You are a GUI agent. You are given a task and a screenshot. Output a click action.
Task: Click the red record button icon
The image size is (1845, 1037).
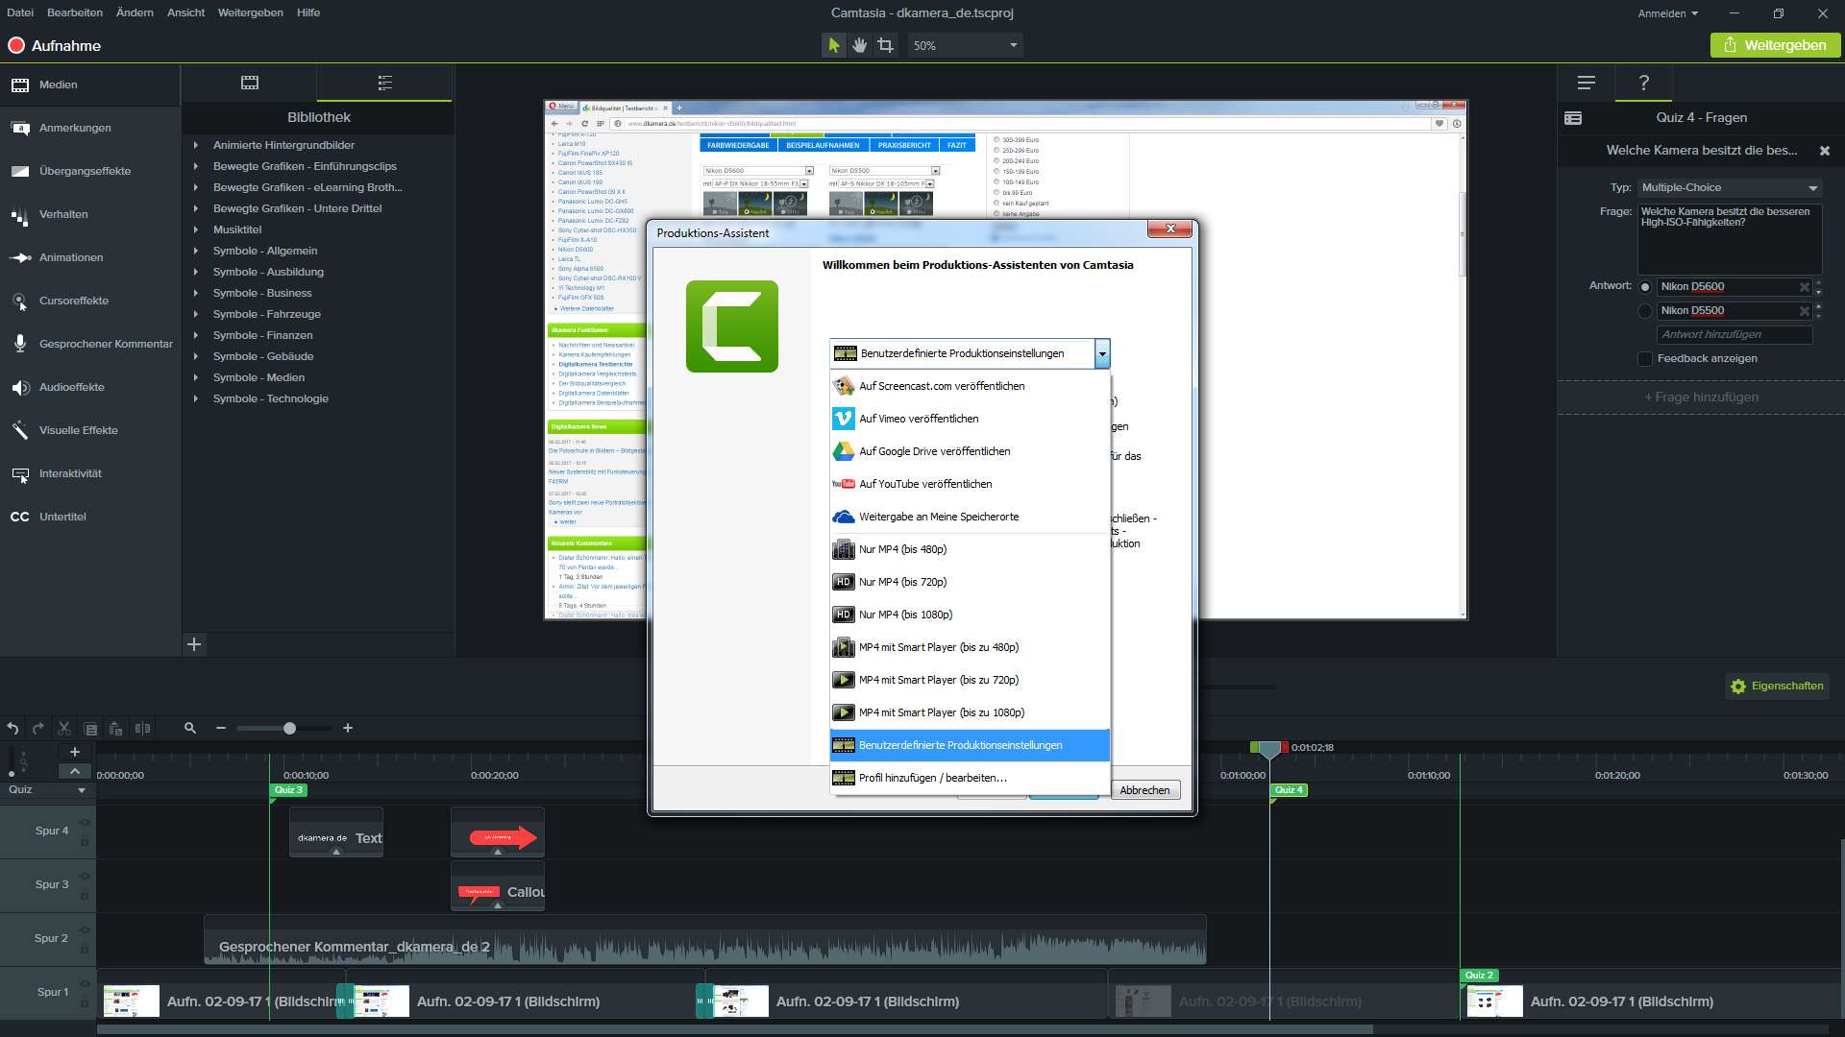click(x=16, y=45)
